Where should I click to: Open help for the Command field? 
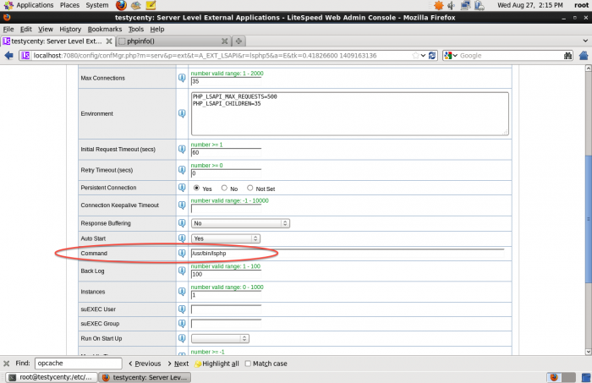tap(182, 253)
